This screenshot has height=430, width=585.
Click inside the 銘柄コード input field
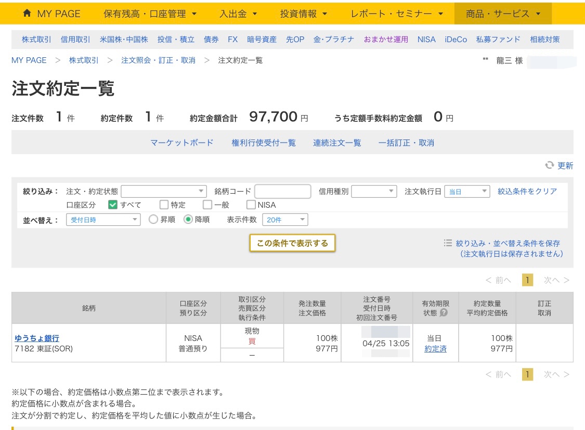[282, 192]
